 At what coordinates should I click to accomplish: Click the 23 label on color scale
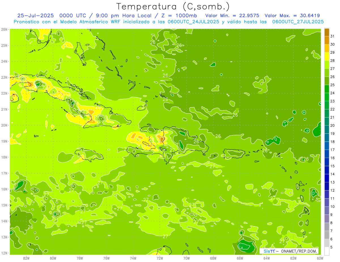333,101
